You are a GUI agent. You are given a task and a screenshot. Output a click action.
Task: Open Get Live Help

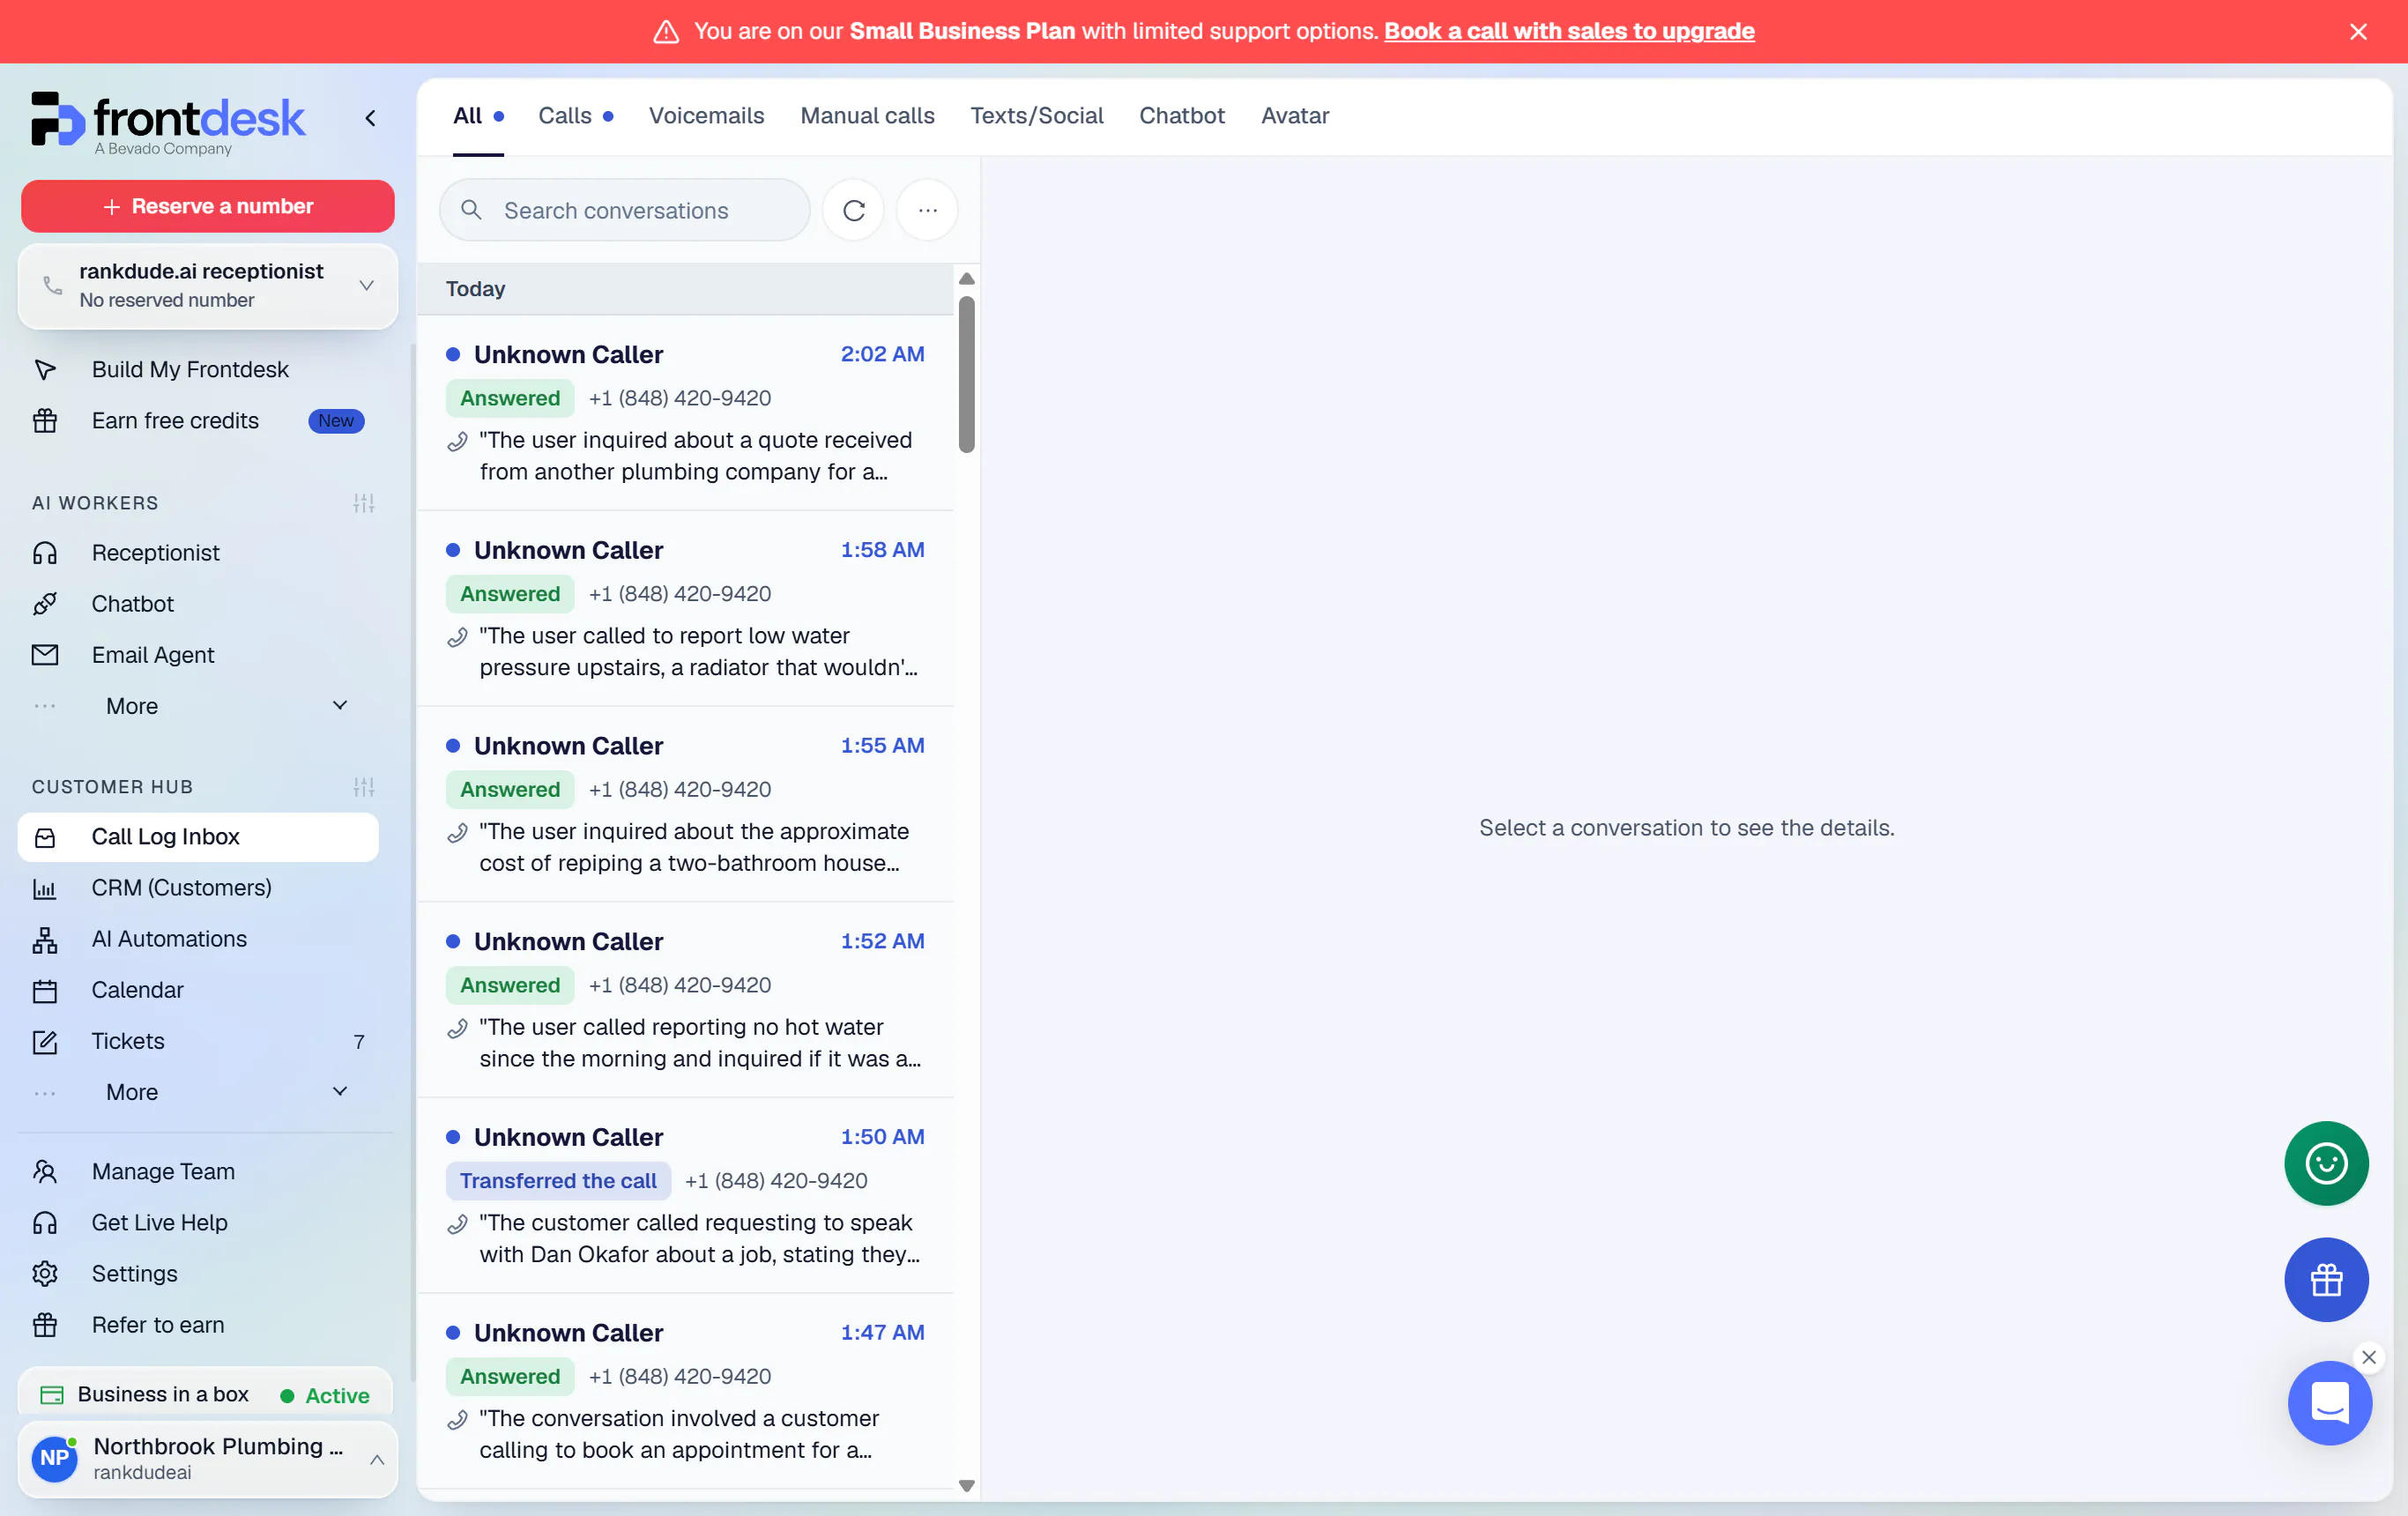(x=197, y=1222)
